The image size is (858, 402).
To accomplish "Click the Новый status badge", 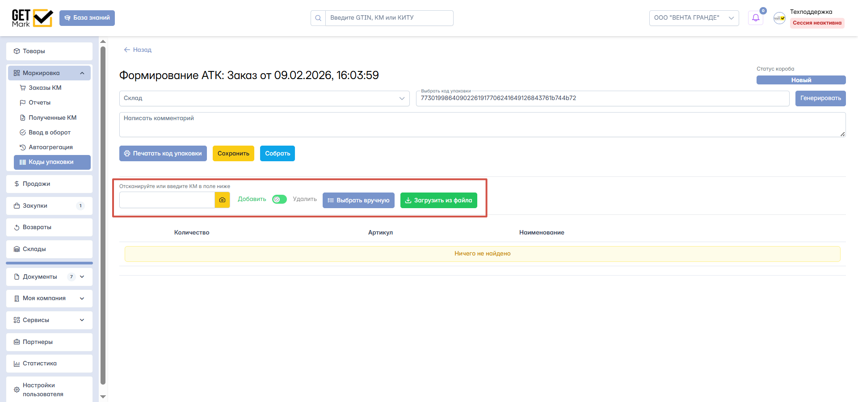I will pyautogui.click(x=801, y=80).
